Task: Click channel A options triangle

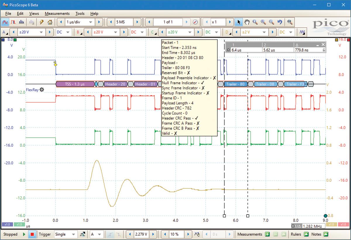Action: click(x=7, y=34)
